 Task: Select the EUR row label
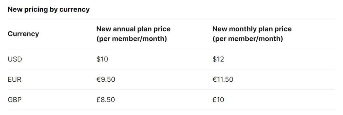pyautogui.click(x=14, y=79)
